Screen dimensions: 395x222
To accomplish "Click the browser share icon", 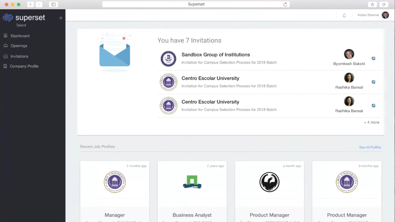I will 372,4.
